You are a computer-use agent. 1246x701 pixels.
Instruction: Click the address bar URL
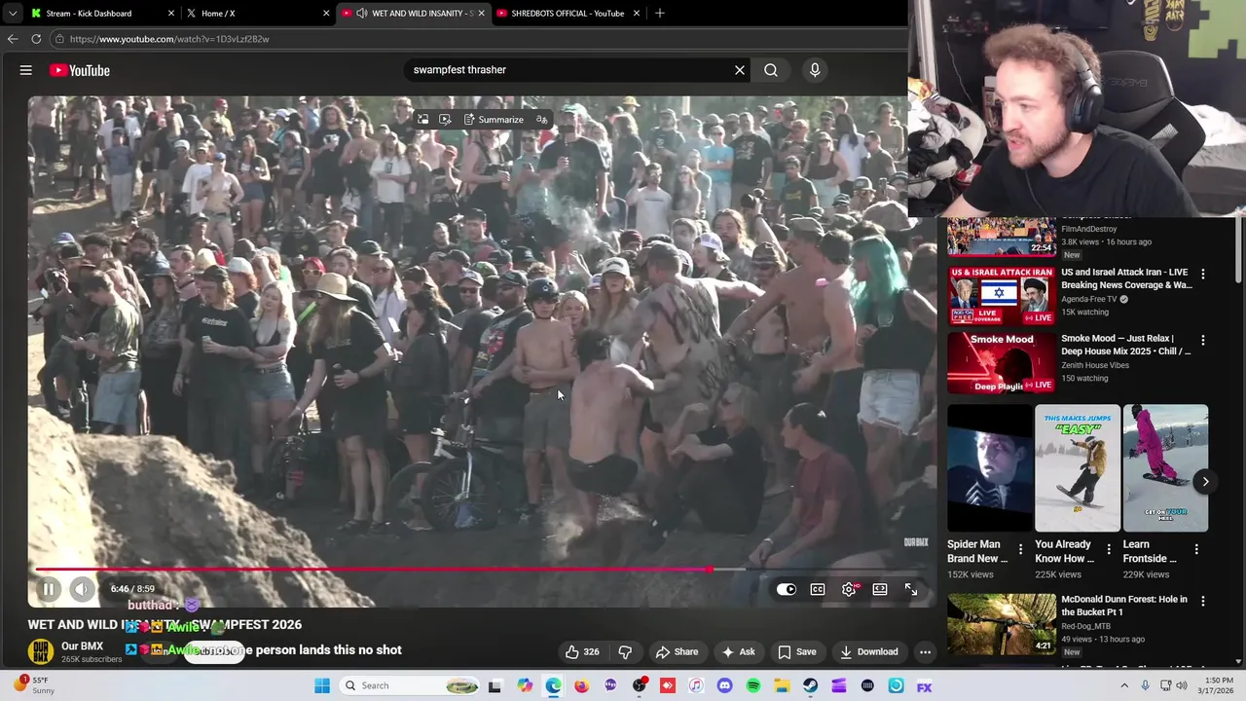tap(169, 39)
